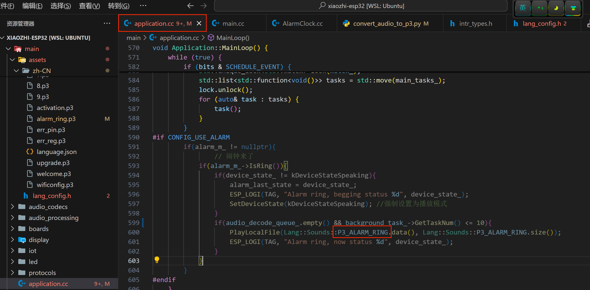Click the lightbulb code action icon

click(x=157, y=260)
